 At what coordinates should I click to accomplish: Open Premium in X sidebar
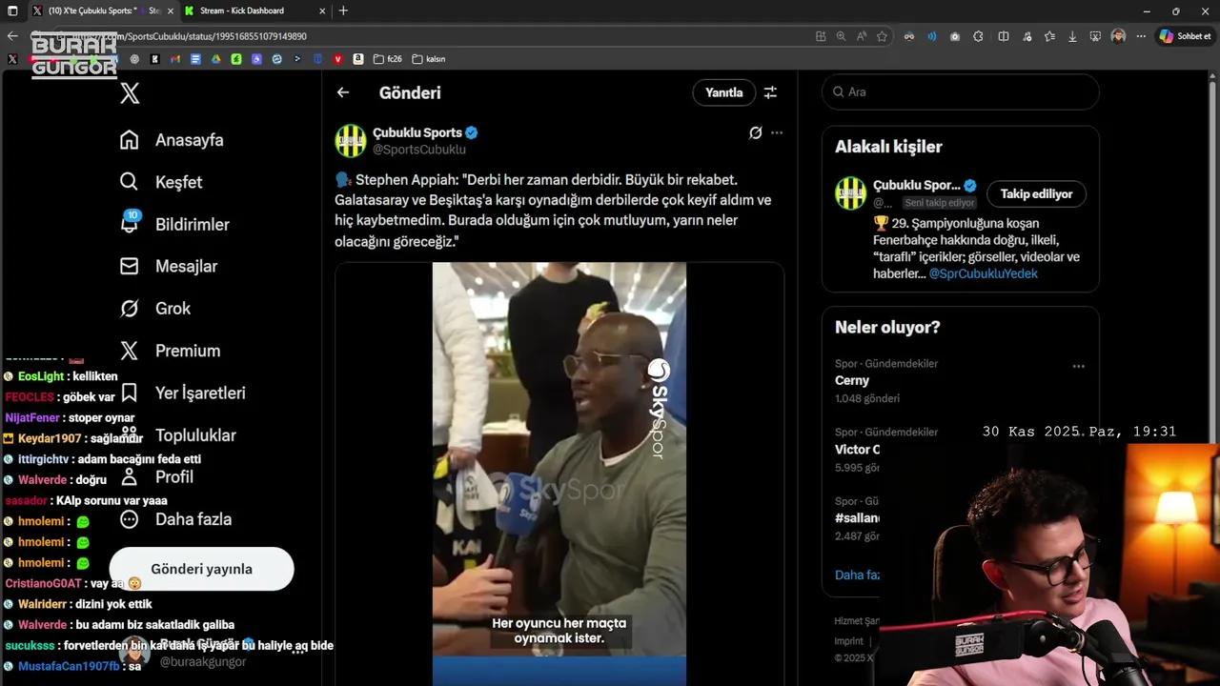(170, 351)
